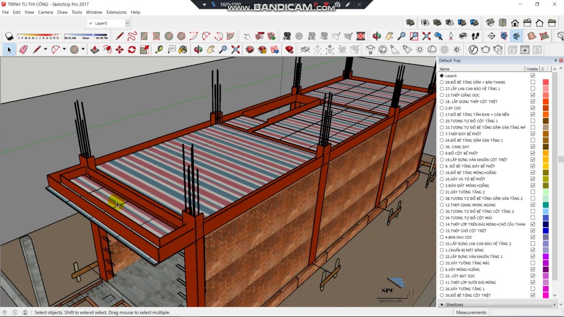Click the Visible column header

click(532, 69)
